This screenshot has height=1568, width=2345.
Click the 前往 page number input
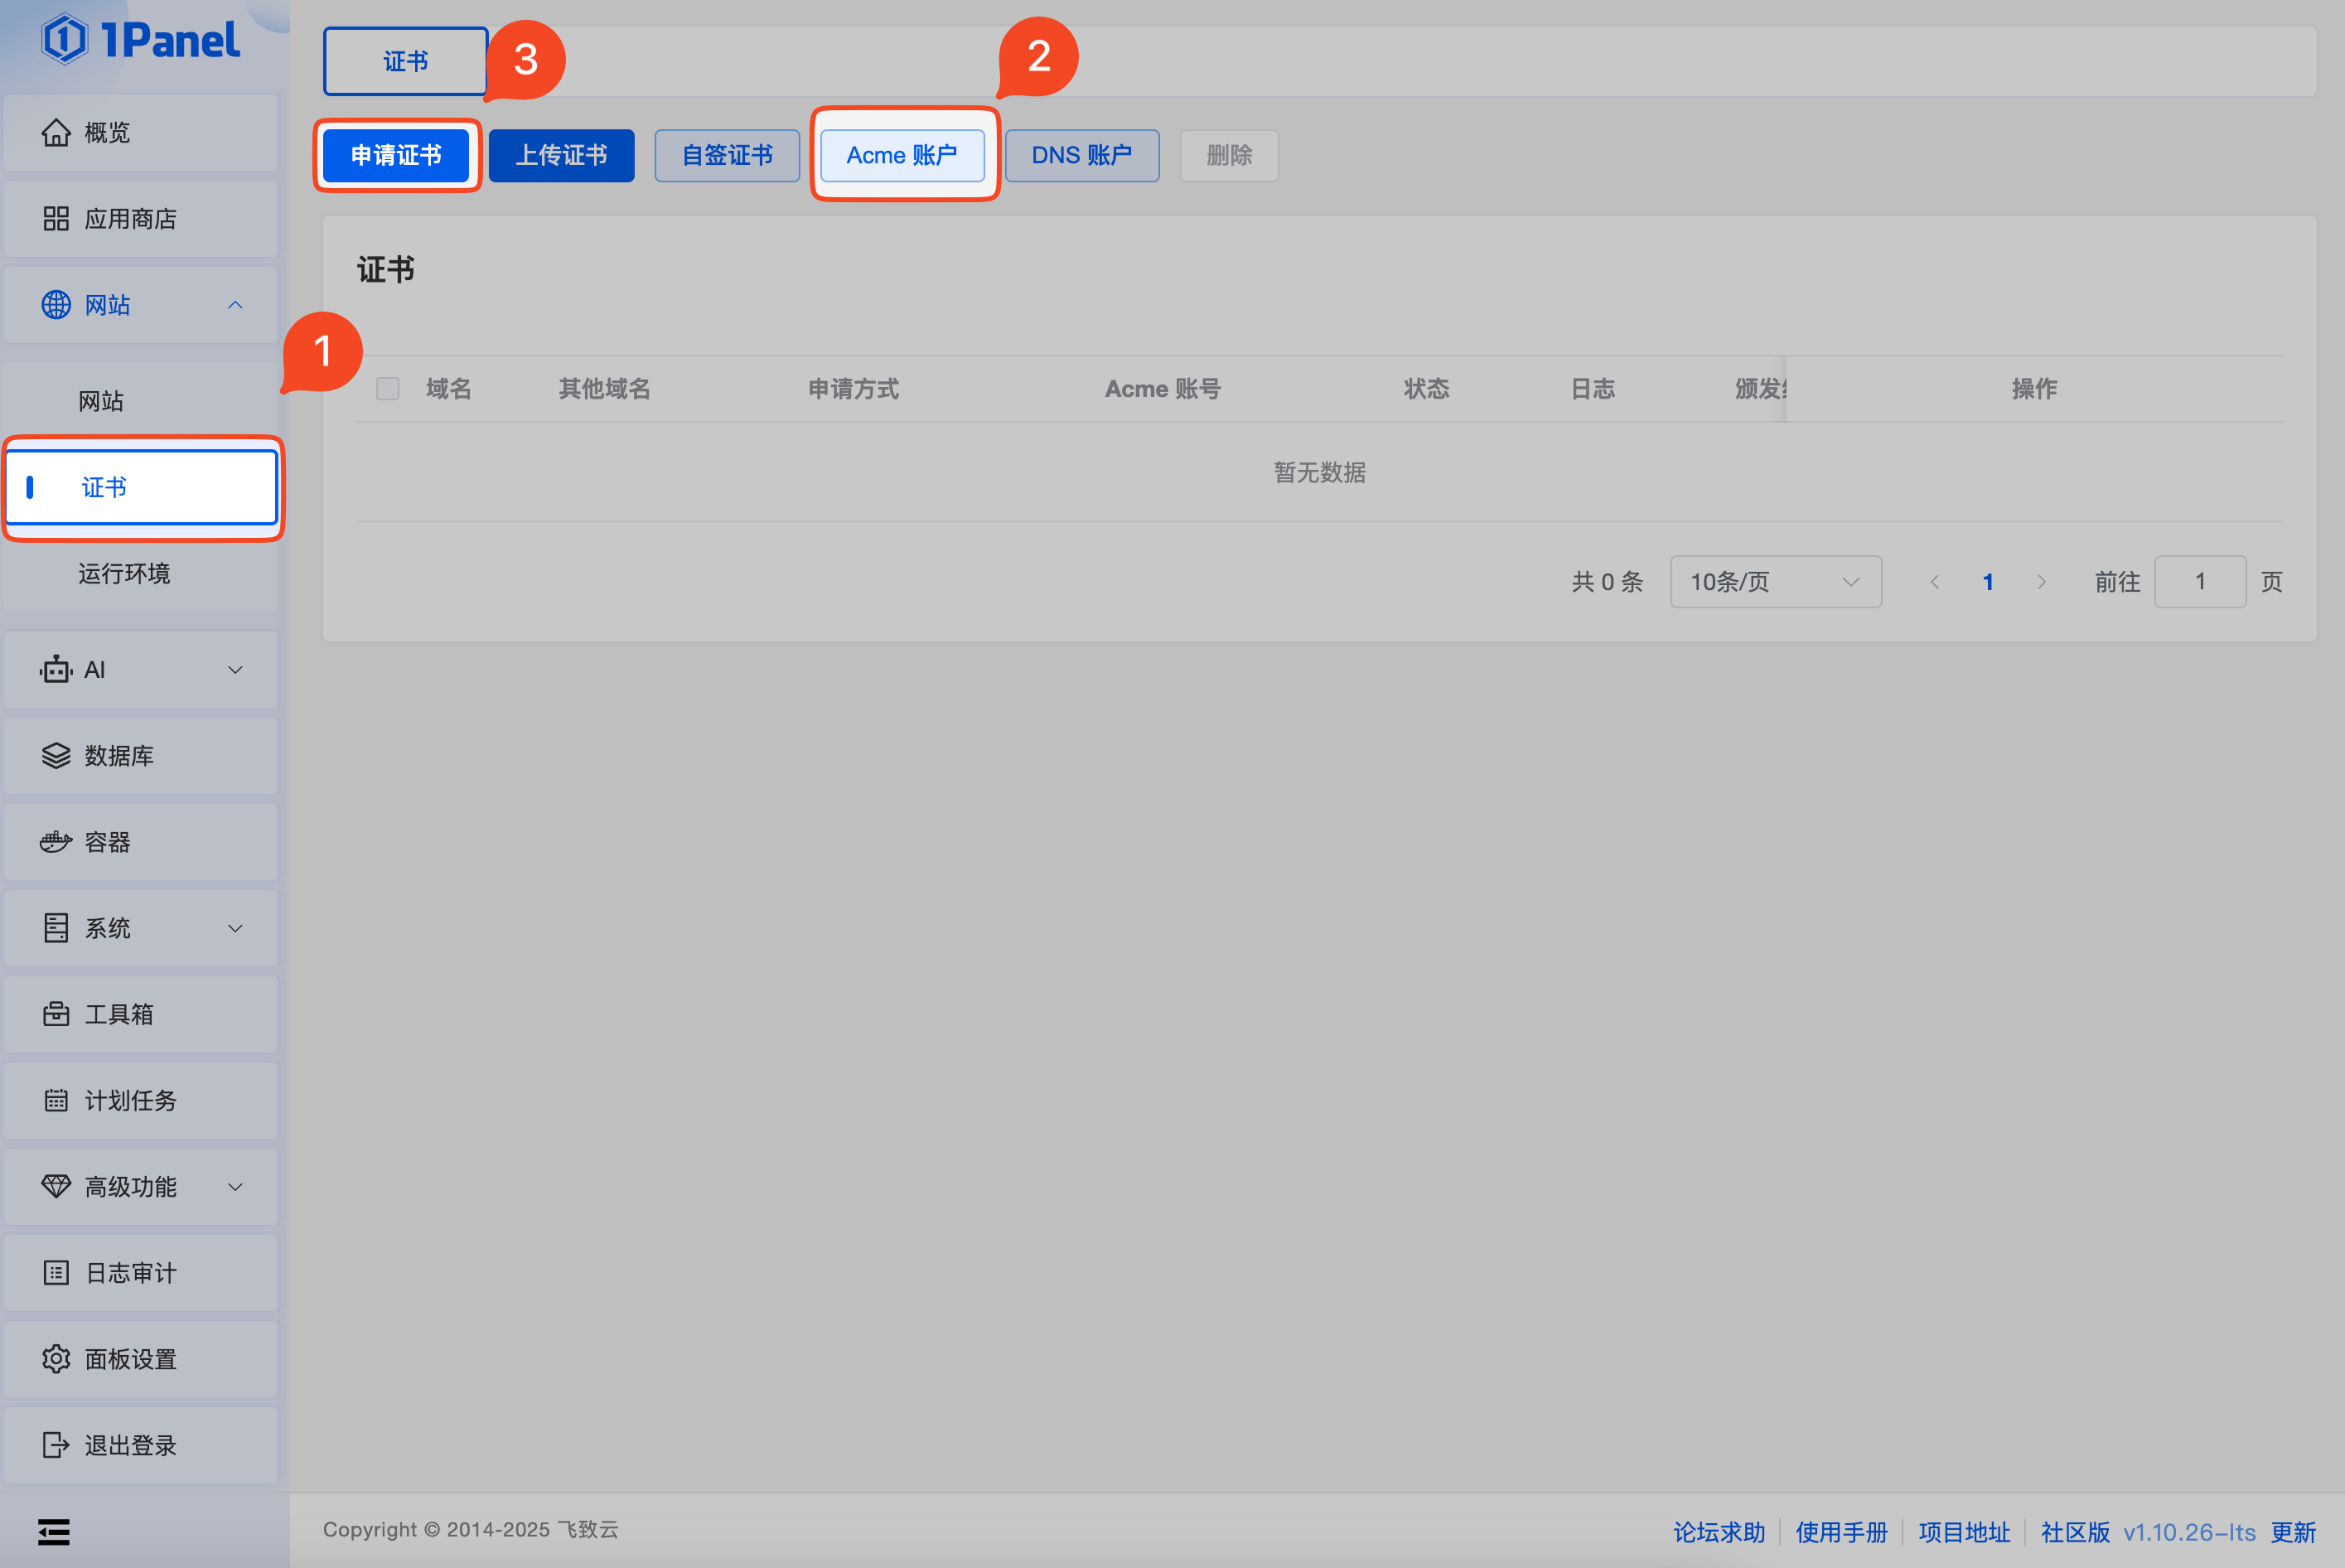point(2199,582)
